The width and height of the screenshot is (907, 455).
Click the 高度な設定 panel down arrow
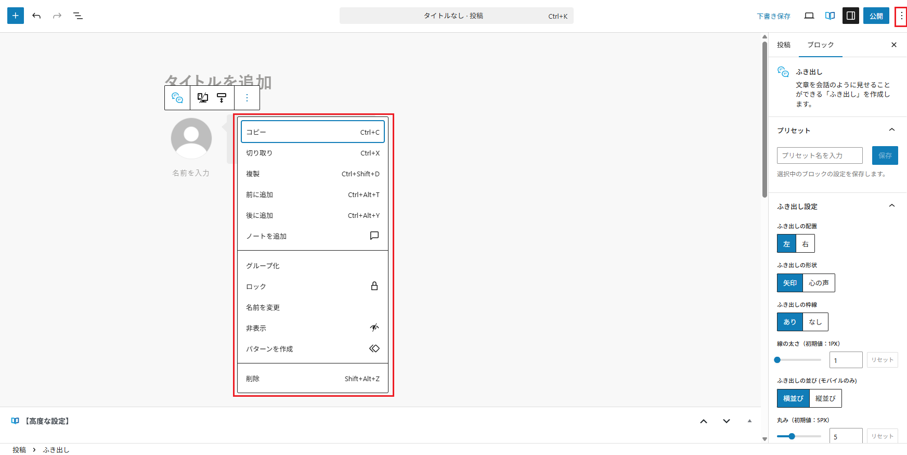[727, 421]
